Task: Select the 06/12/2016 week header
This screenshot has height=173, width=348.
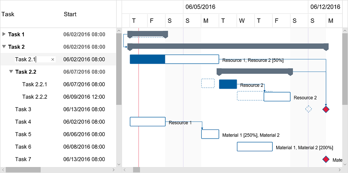Action: 325,7
